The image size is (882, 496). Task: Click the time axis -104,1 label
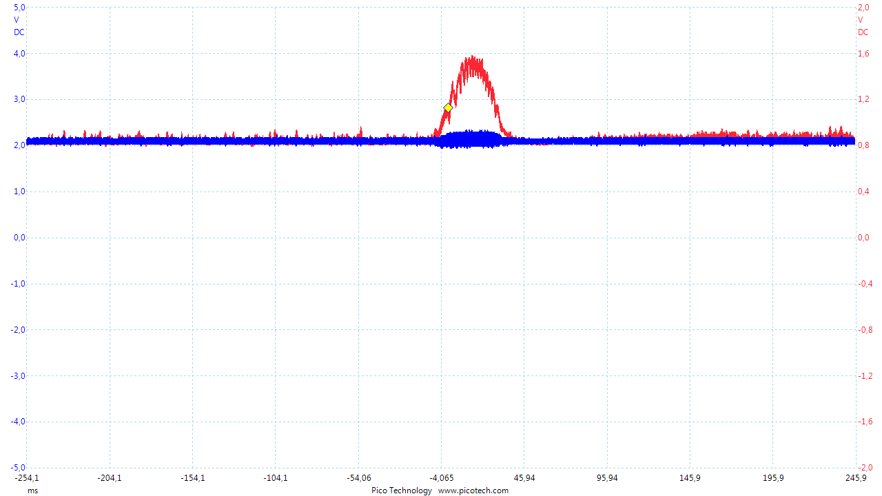click(276, 477)
